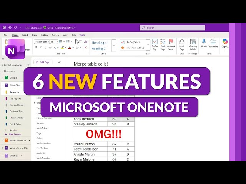Click the page title Merge table cells!
The width and height of the screenshot is (246, 184).
point(91,64)
